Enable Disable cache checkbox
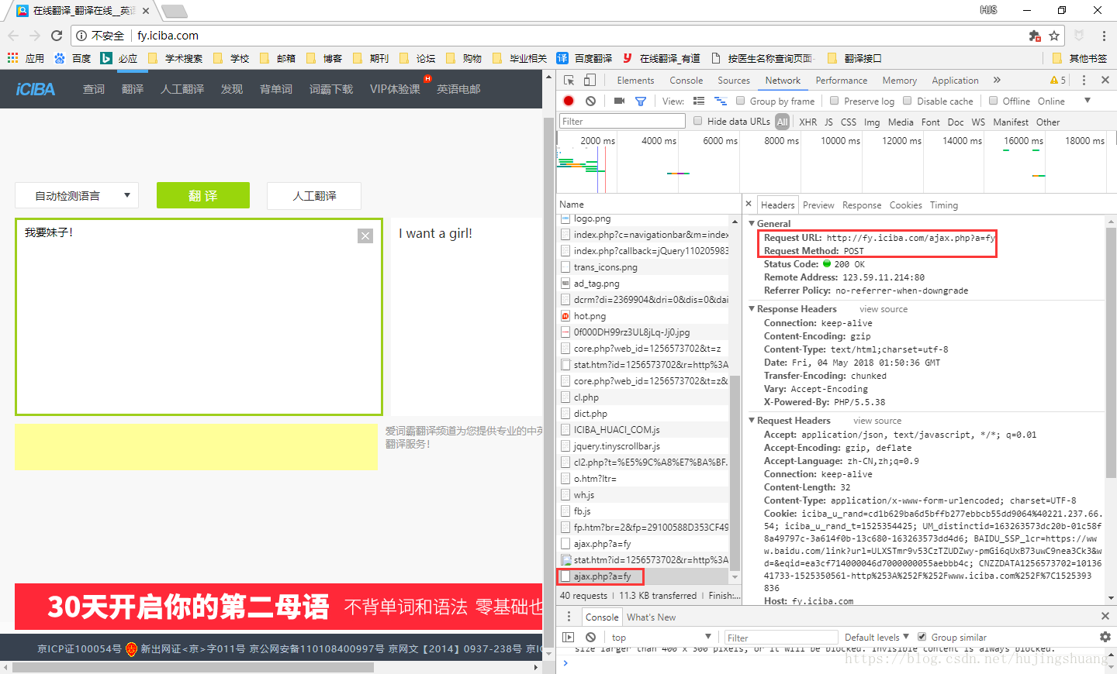 point(907,101)
